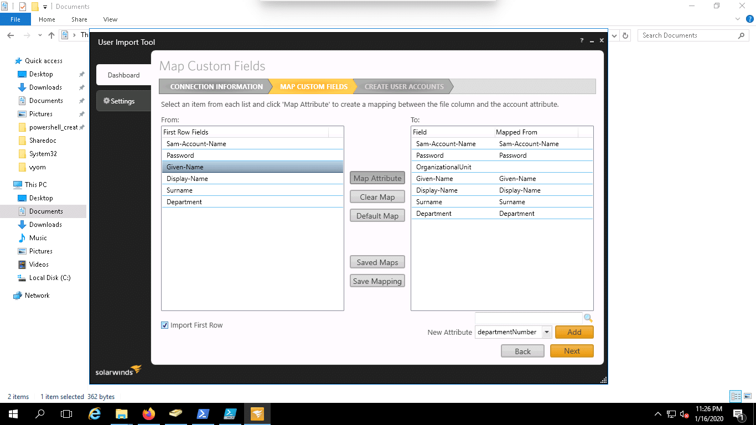Open PowerShell icon in taskbar
756x425 pixels.
click(203, 414)
